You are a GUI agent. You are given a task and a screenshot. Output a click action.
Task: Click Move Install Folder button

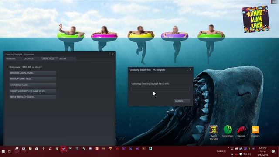[x=33, y=97]
